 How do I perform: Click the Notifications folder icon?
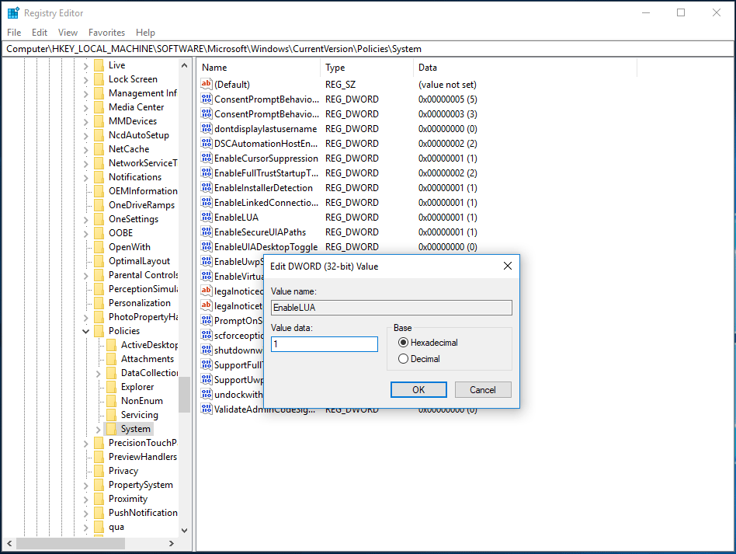[x=99, y=177]
